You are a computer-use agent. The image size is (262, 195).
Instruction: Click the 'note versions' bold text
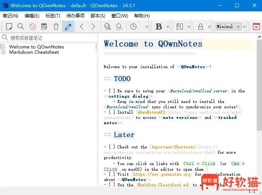pyautogui.click(x=180, y=117)
